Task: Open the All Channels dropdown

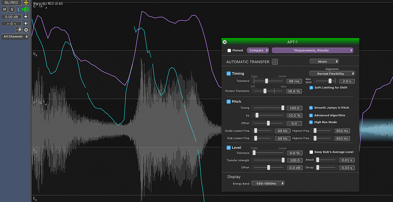Action: pyautogui.click(x=15, y=37)
